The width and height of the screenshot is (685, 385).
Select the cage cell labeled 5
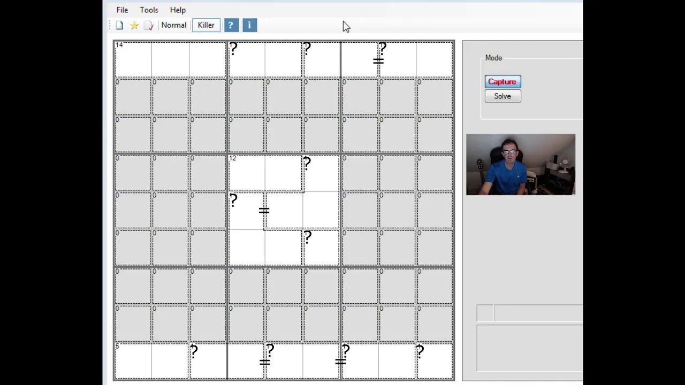133,361
